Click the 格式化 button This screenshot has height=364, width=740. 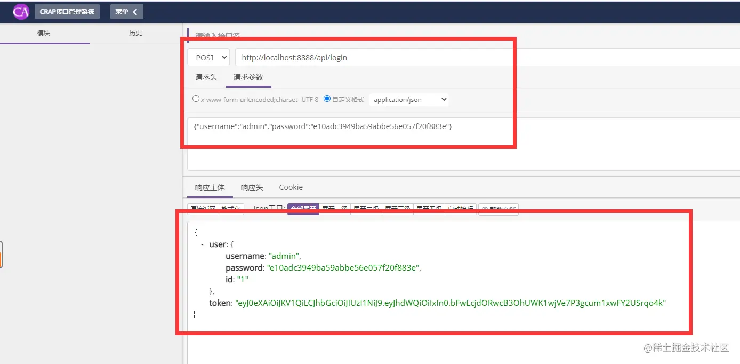[231, 209]
